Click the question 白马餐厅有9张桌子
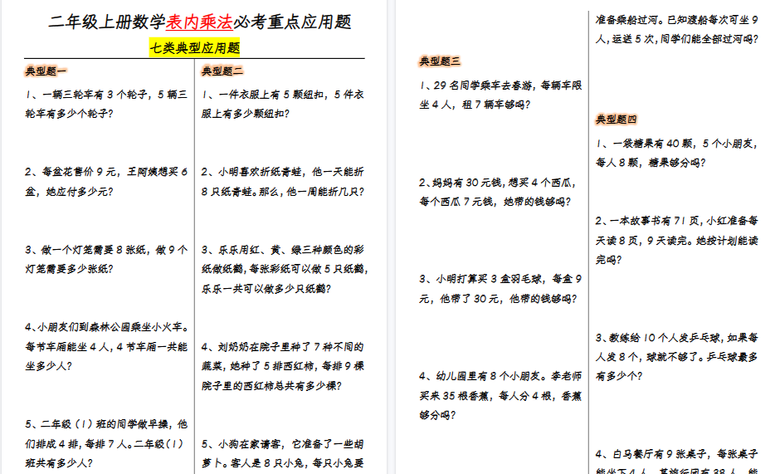Viewport: 780px width, 474px height. coord(676,461)
